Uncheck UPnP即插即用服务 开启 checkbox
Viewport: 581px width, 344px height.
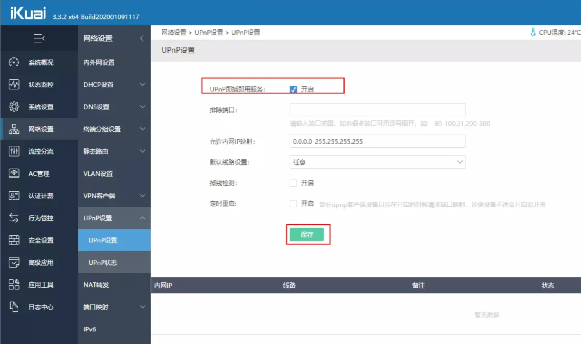pyautogui.click(x=293, y=89)
